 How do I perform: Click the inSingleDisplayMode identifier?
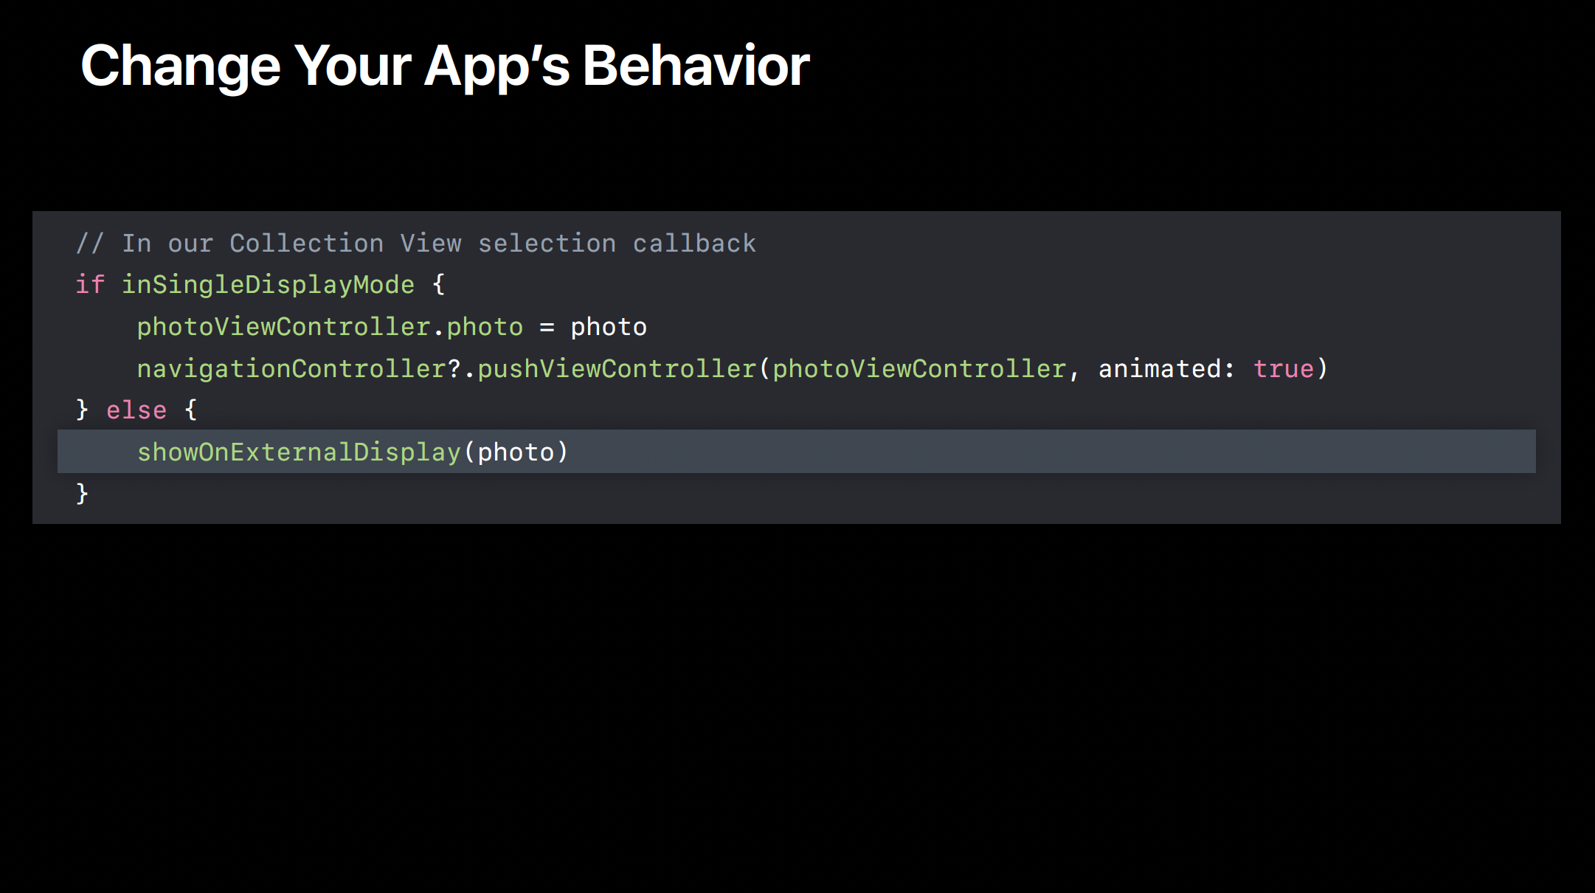click(x=268, y=285)
